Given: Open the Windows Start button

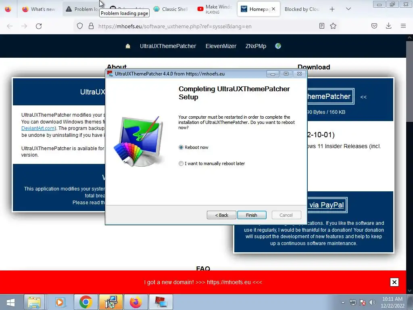Looking at the screenshot, I should (10, 302).
